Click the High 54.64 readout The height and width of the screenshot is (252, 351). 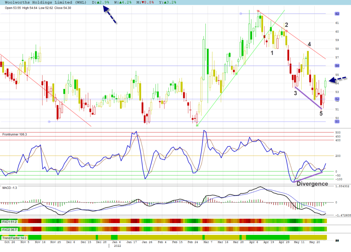[30, 8]
